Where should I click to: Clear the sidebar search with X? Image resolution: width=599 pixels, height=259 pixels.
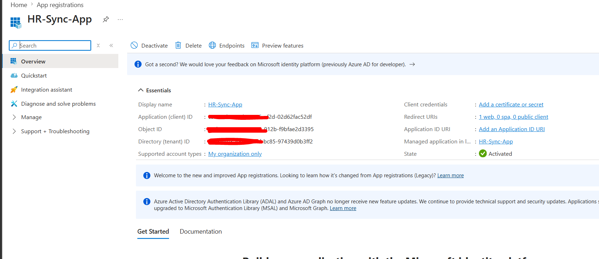98,45
